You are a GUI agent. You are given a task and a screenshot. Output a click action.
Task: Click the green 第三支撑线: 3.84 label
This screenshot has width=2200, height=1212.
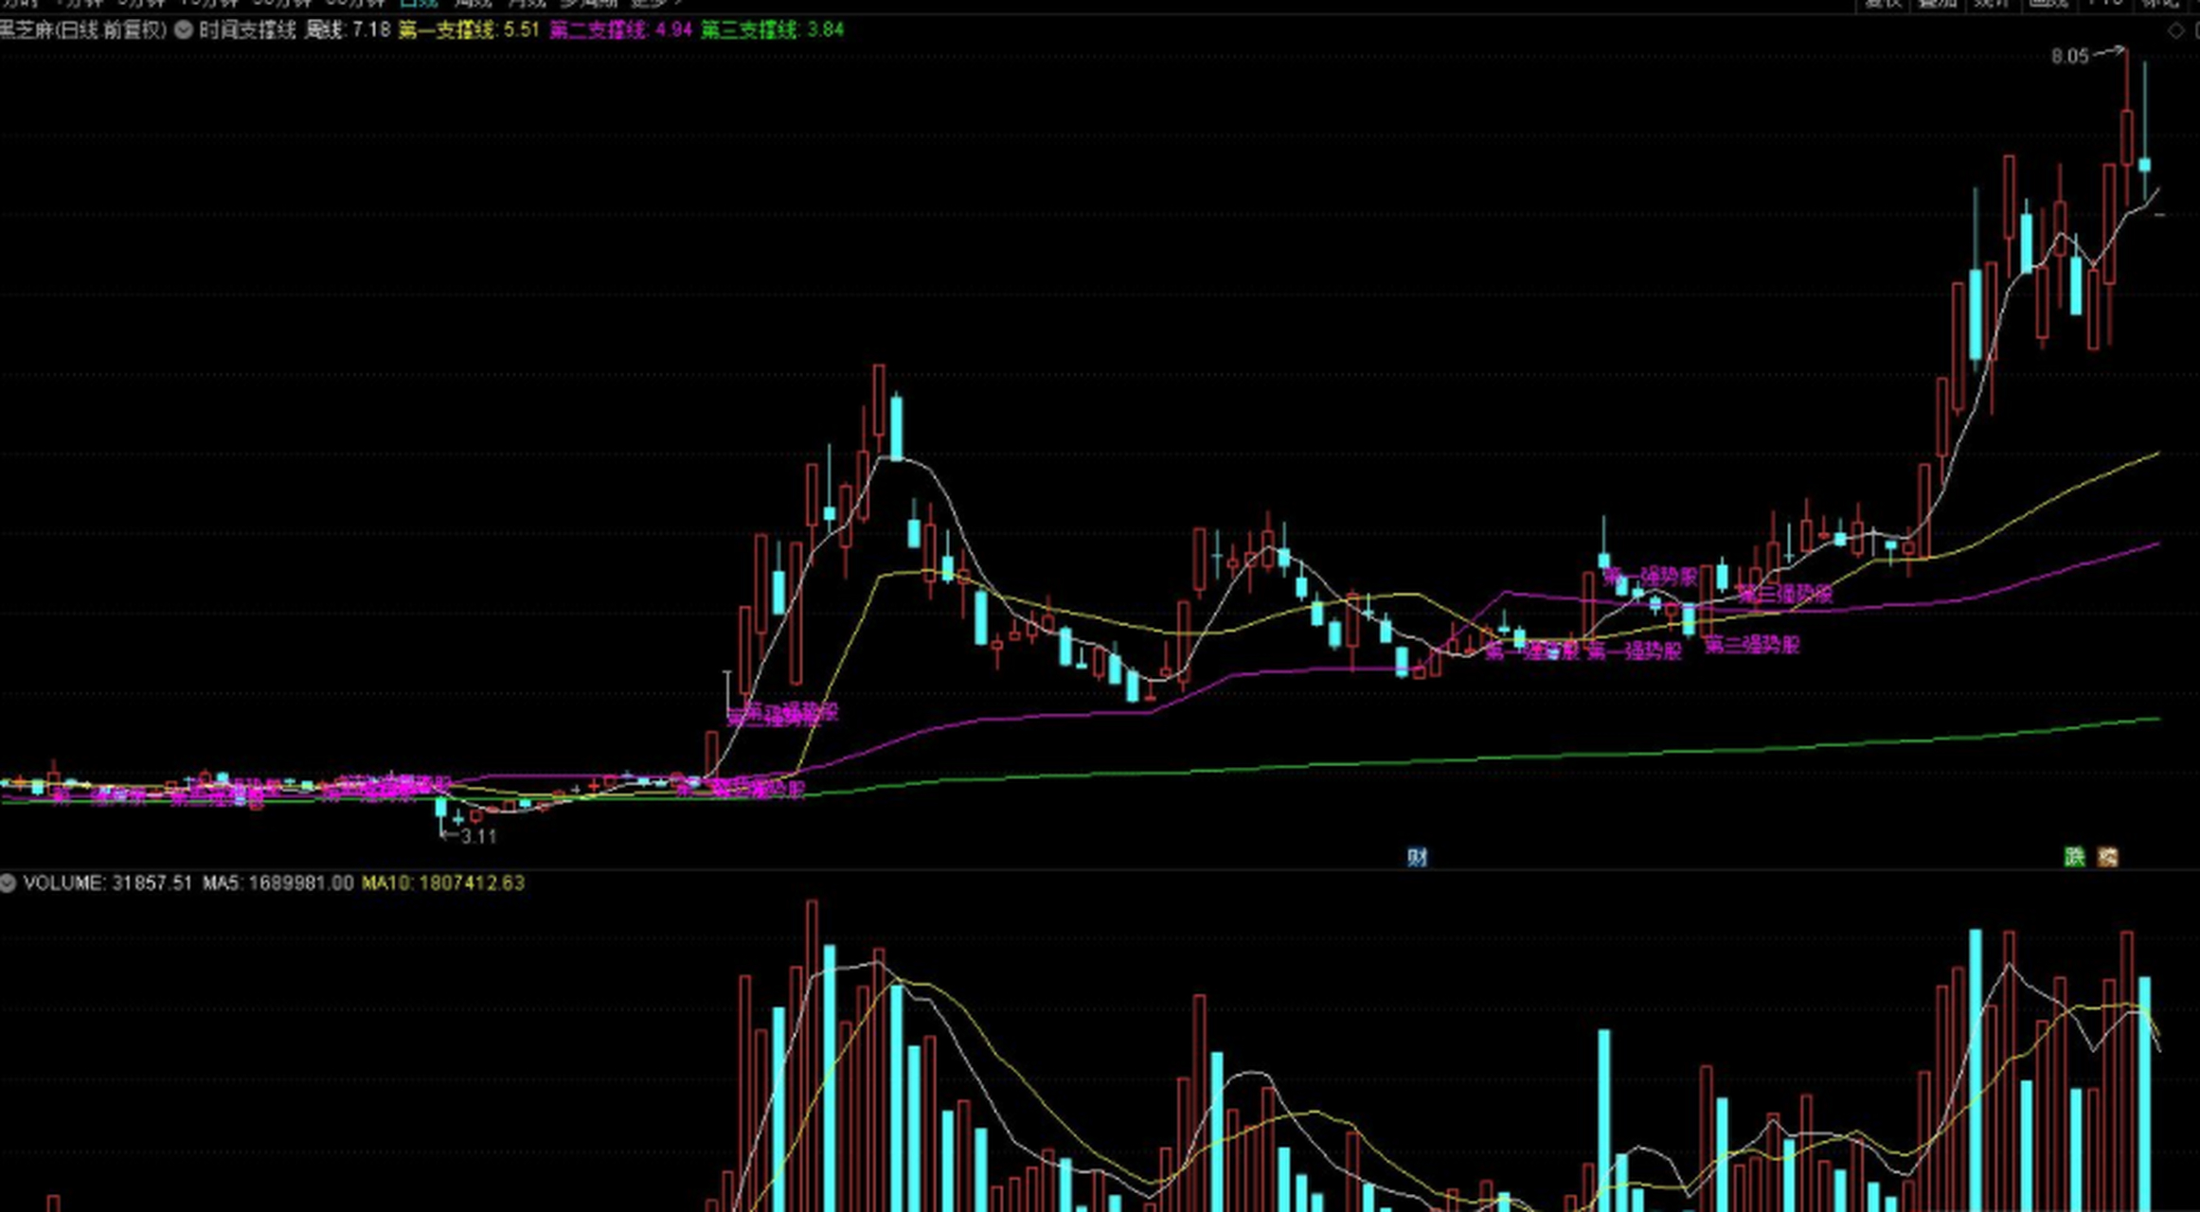pyautogui.click(x=773, y=30)
